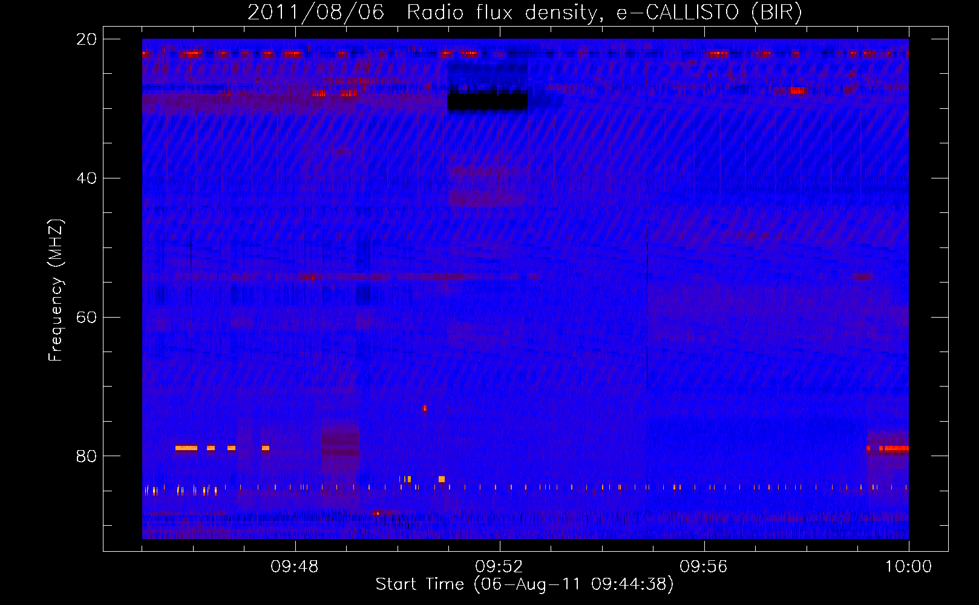Click the 'Start Time (06-Aug-11 09:44:38)' label
979x605 pixels.
click(525, 584)
